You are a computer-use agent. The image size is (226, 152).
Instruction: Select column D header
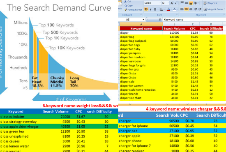click(211, 24)
